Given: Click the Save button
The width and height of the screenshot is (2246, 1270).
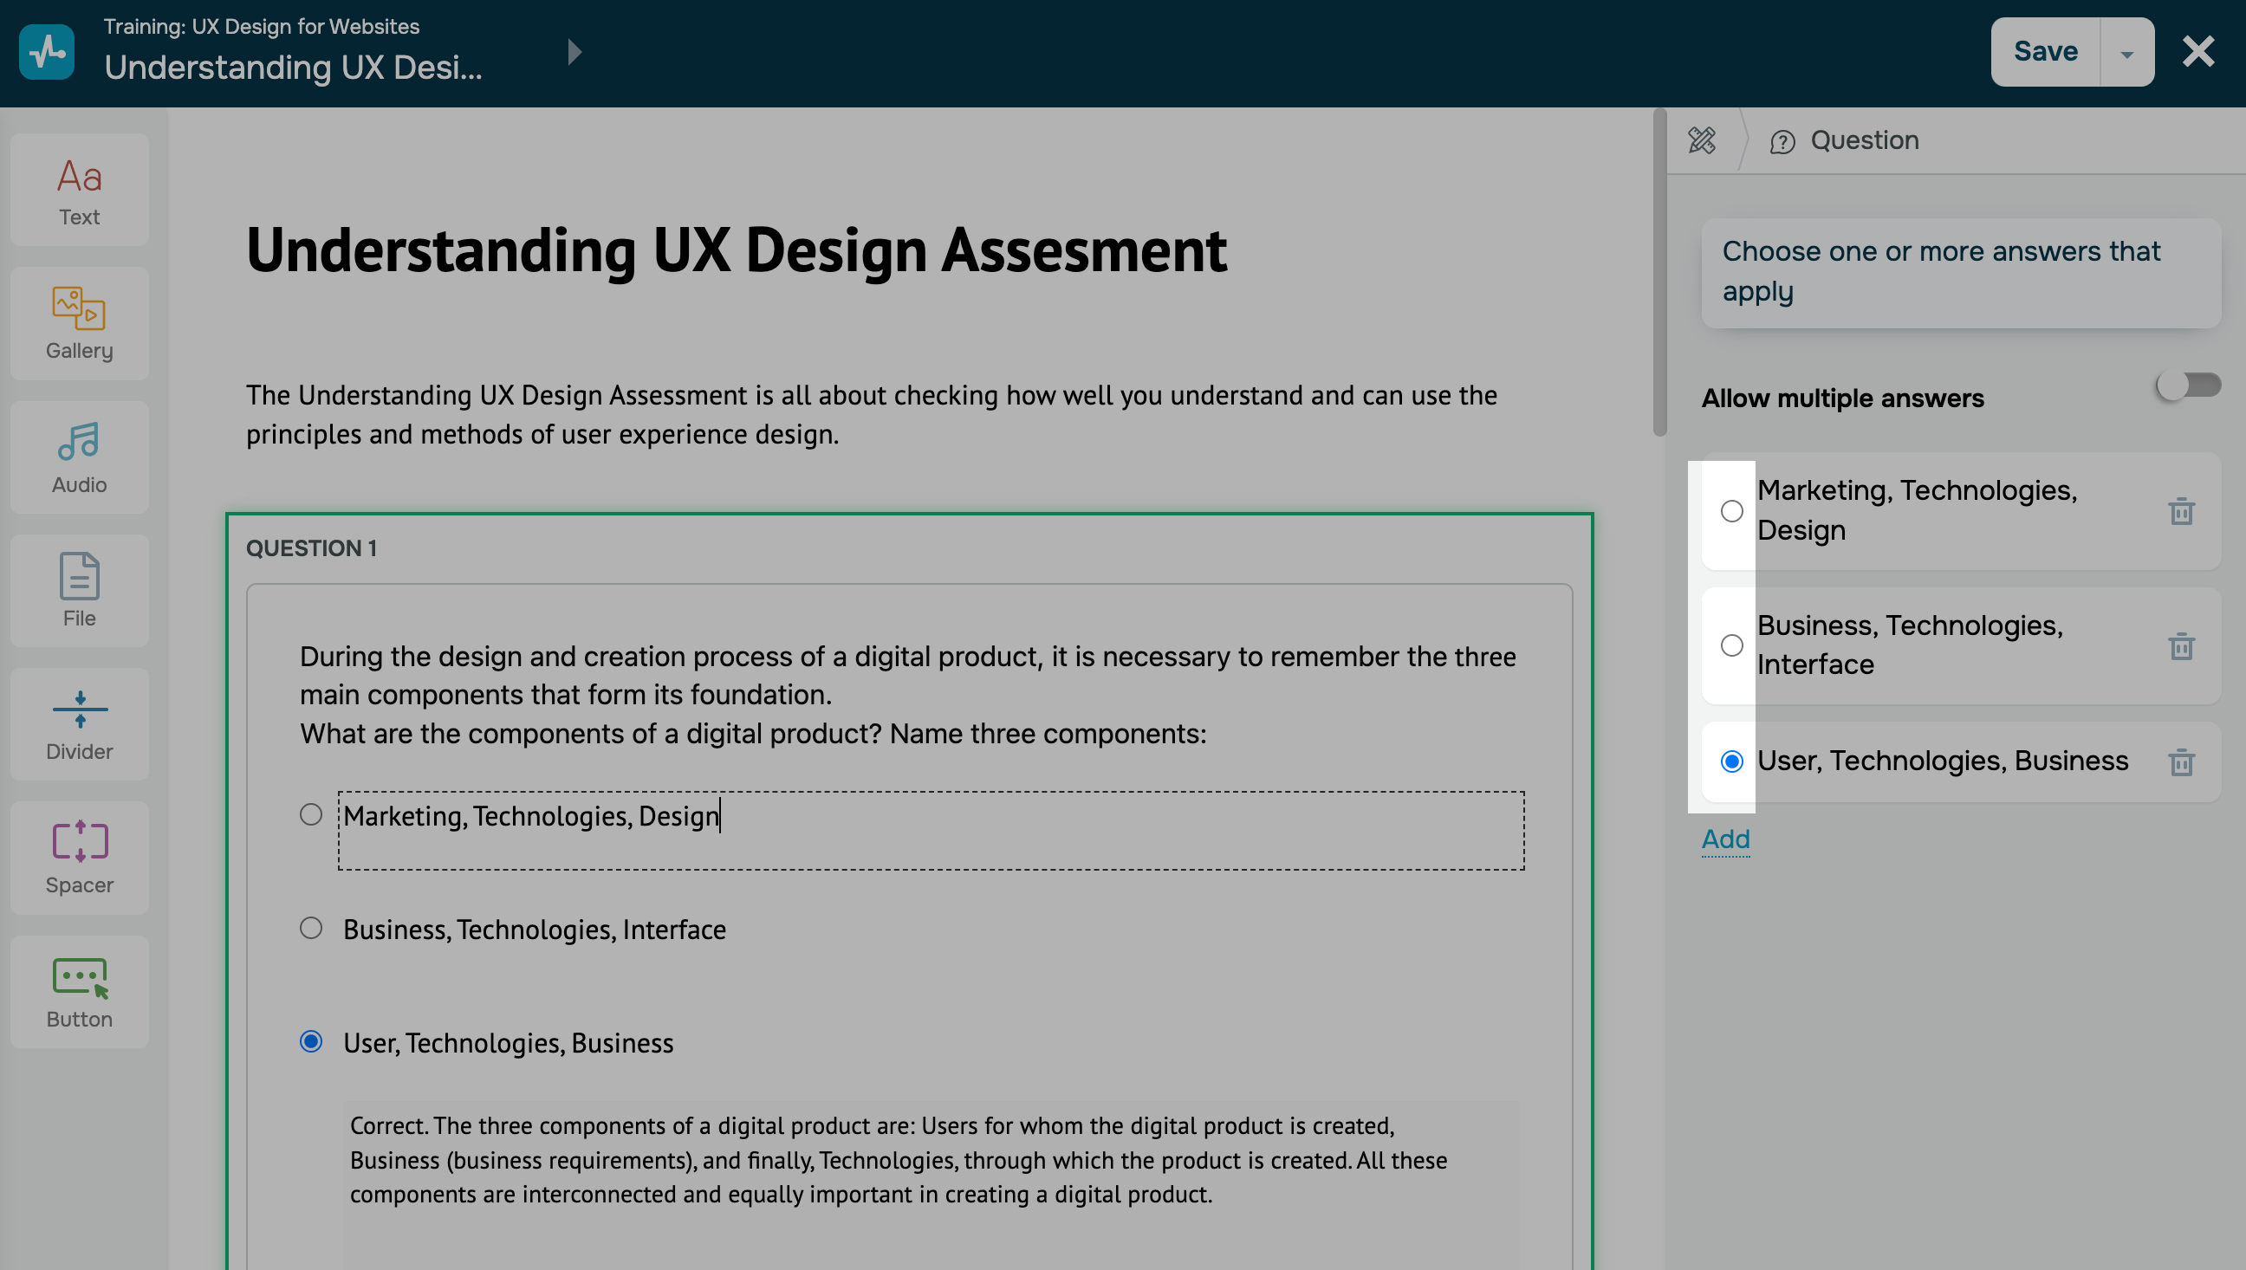Looking at the screenshot, I should coord(2044,52).
